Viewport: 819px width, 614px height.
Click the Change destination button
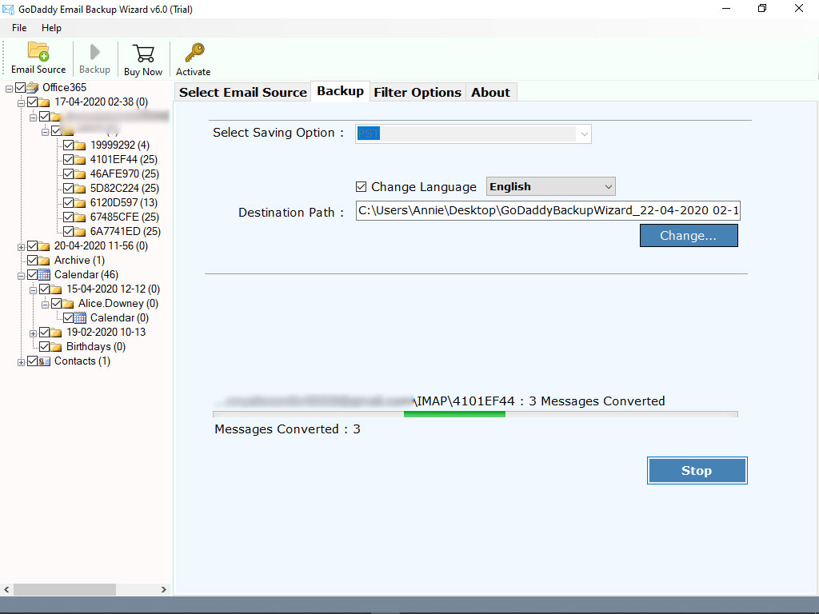689,235
